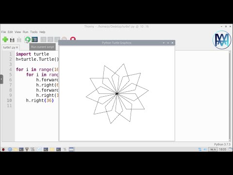
Task: Click the VNC taskbar item
Action: (39, 149)
